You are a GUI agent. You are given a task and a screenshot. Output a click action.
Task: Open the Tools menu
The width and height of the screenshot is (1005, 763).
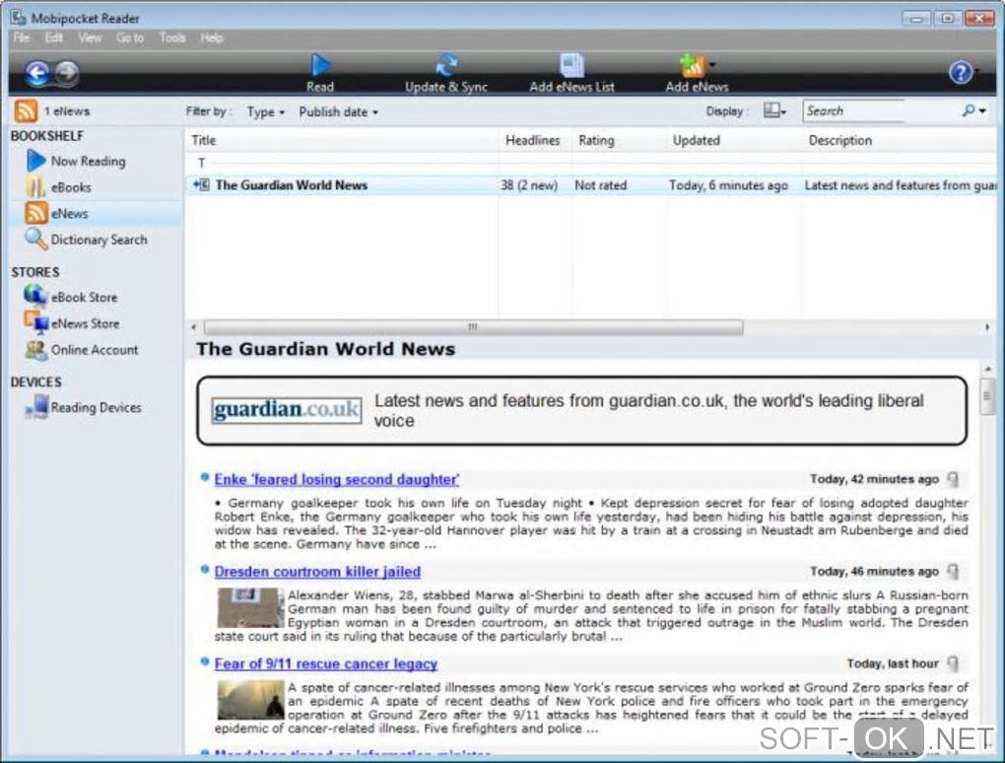[x=172, y=37]
